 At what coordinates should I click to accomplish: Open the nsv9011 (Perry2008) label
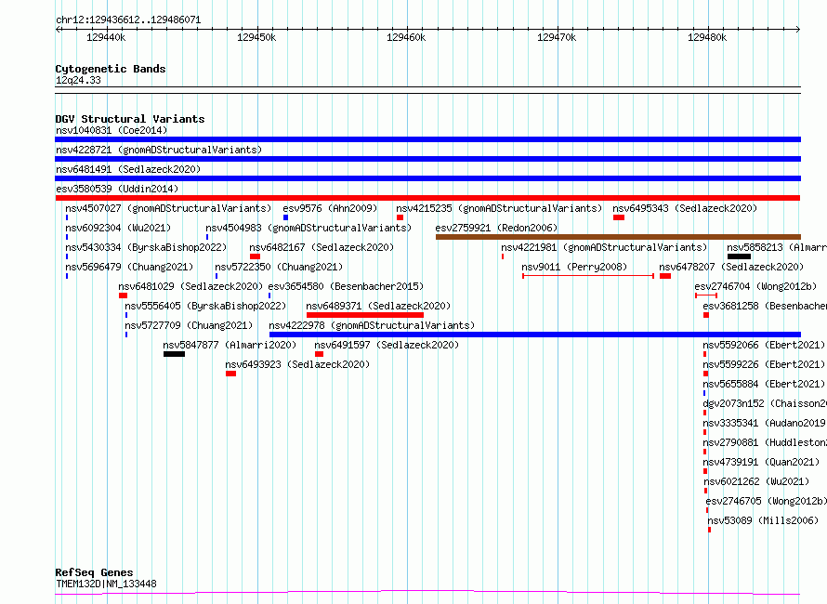tap(574, 267)
